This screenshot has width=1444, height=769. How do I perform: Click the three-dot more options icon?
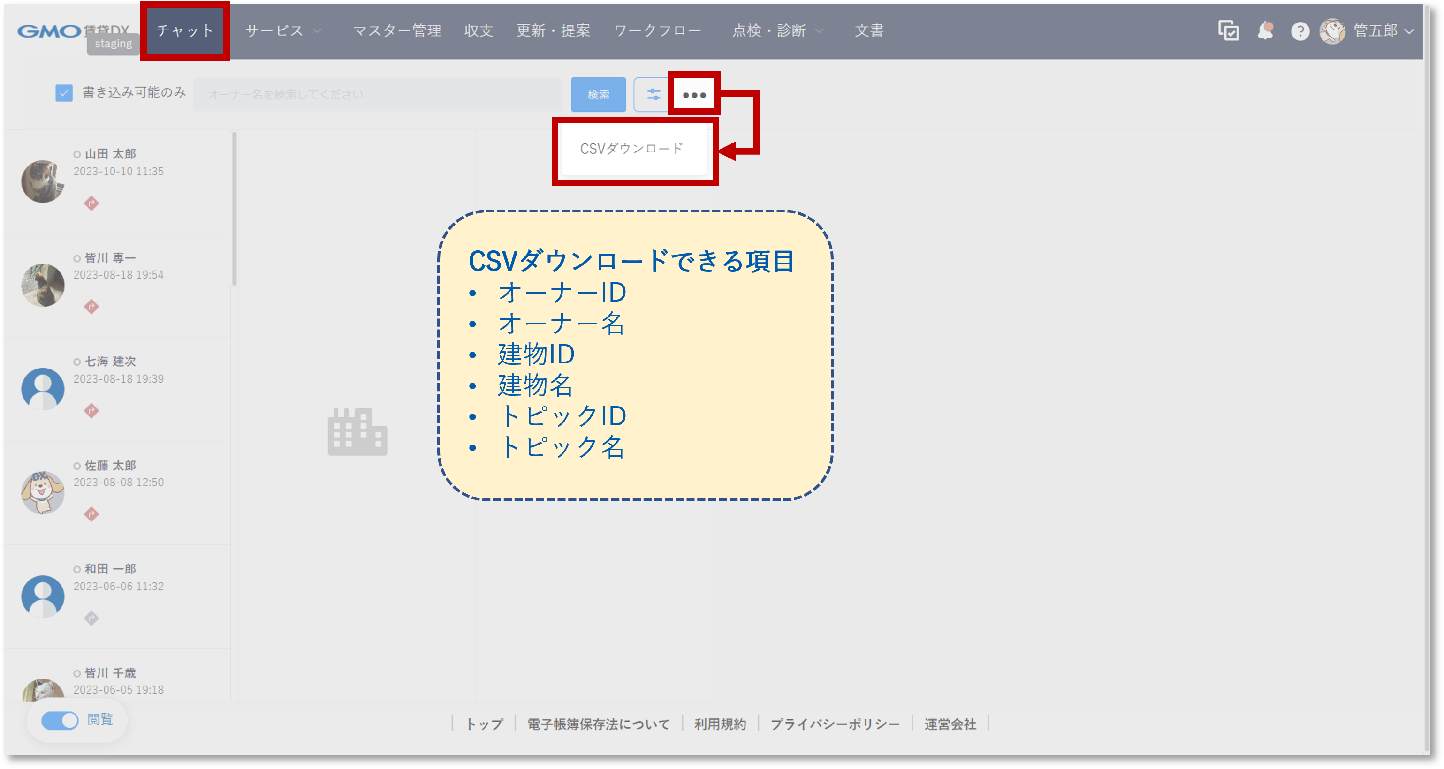[693, 94]
